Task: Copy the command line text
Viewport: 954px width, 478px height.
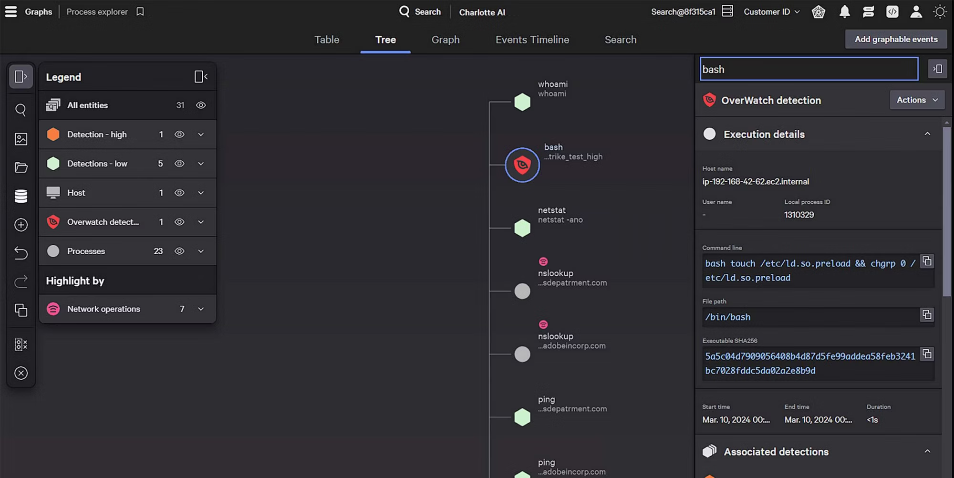Action: [x=926, y=261]
